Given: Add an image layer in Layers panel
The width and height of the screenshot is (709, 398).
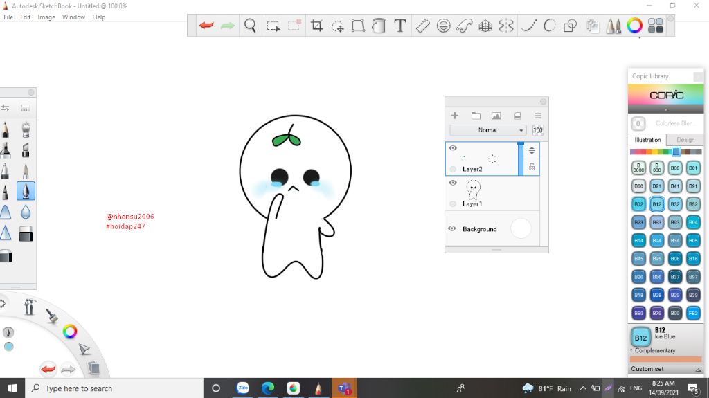Looking at the screenshot, I should [496, 116].
